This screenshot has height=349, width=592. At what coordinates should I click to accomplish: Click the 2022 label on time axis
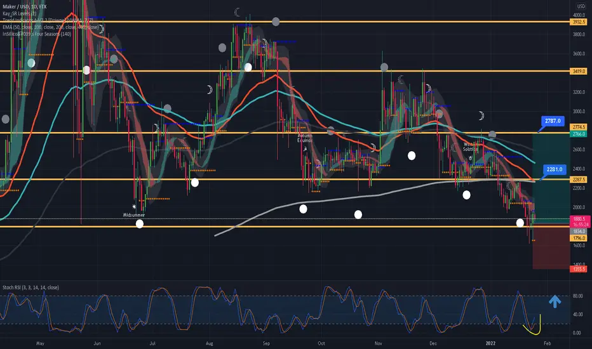coord(490,343)
